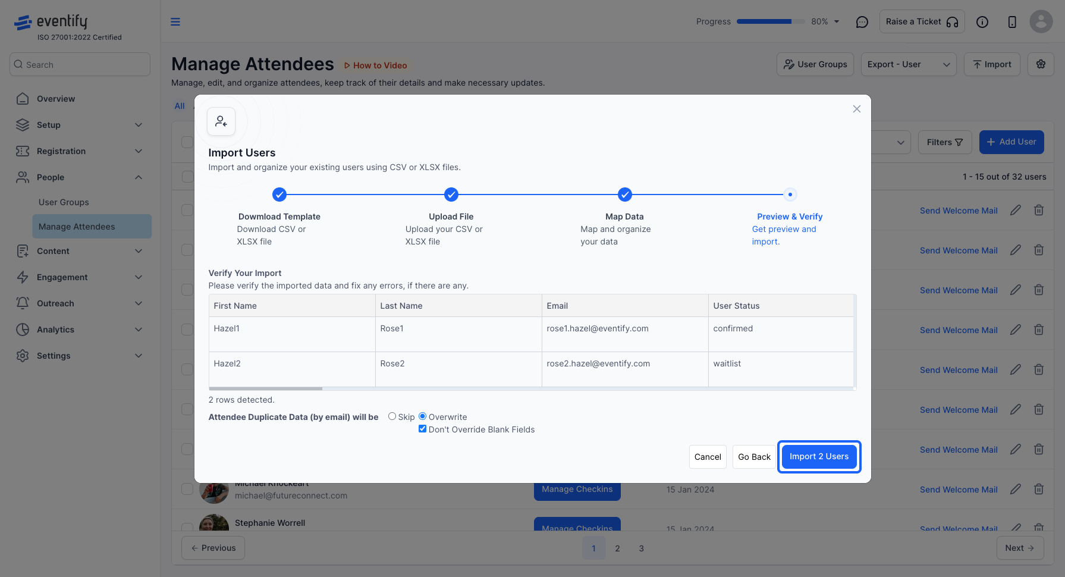Expand the Outreach sidebar section

pyautogui.click(x=139, y=303)
